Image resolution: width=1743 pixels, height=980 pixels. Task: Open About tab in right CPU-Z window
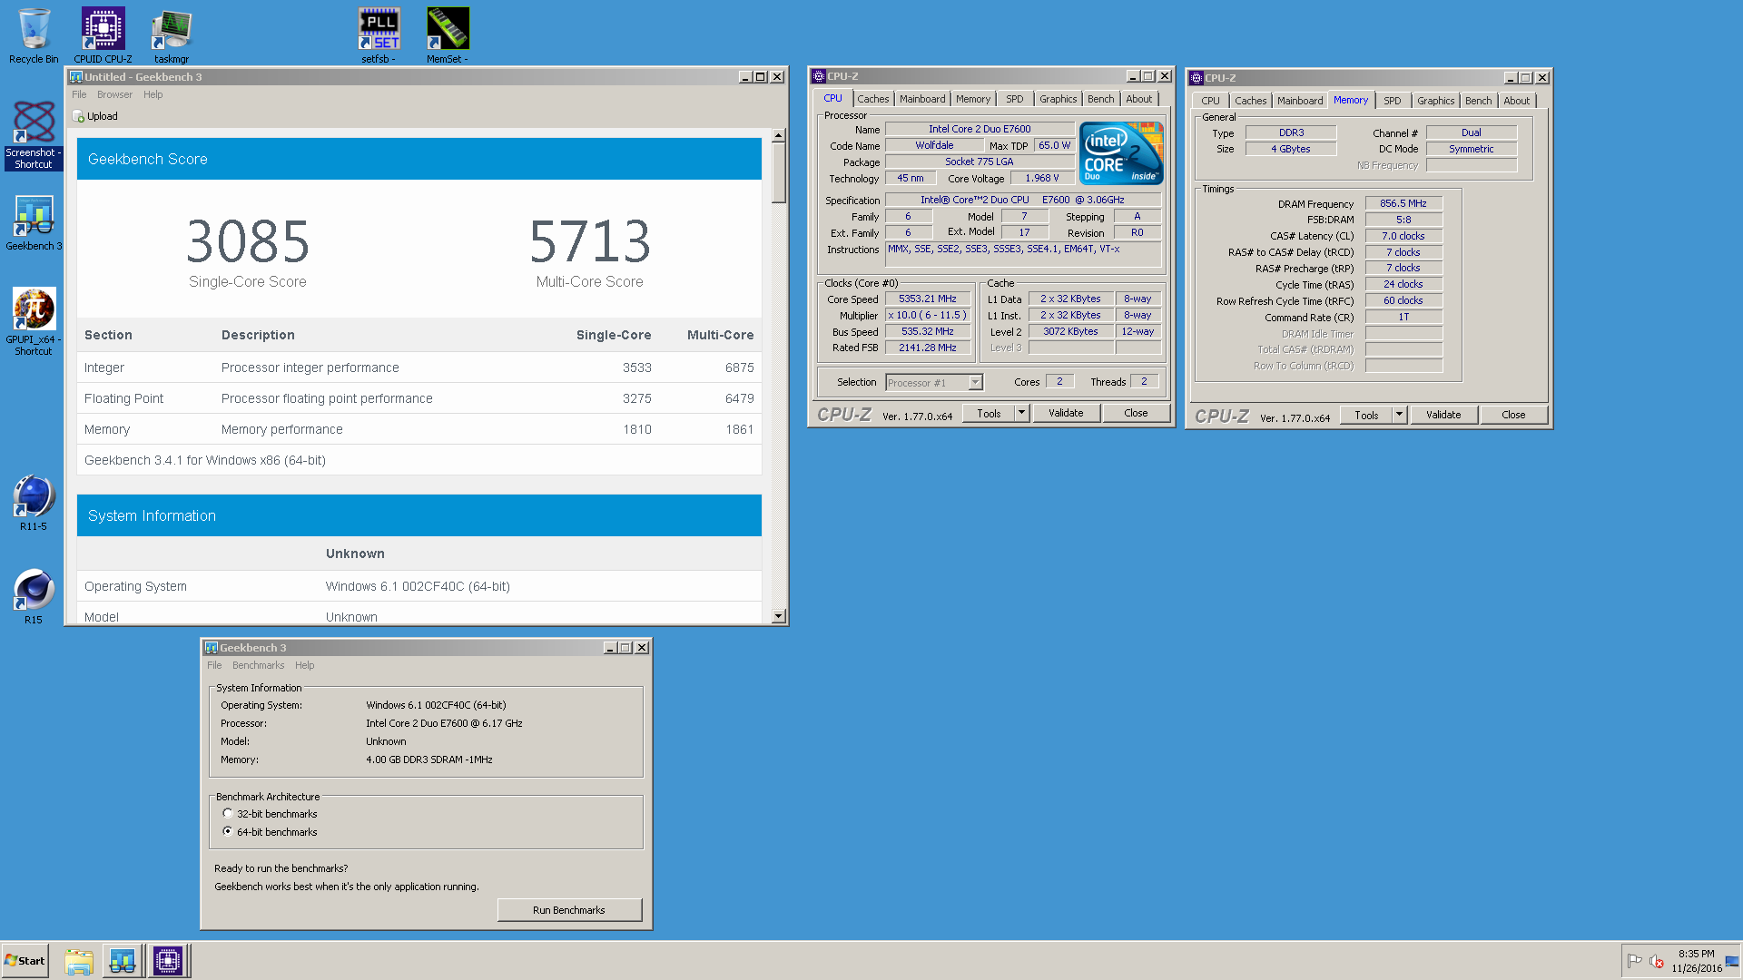point(1516,101)
